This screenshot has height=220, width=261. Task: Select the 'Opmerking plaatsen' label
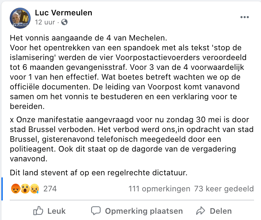coord(144,211)
